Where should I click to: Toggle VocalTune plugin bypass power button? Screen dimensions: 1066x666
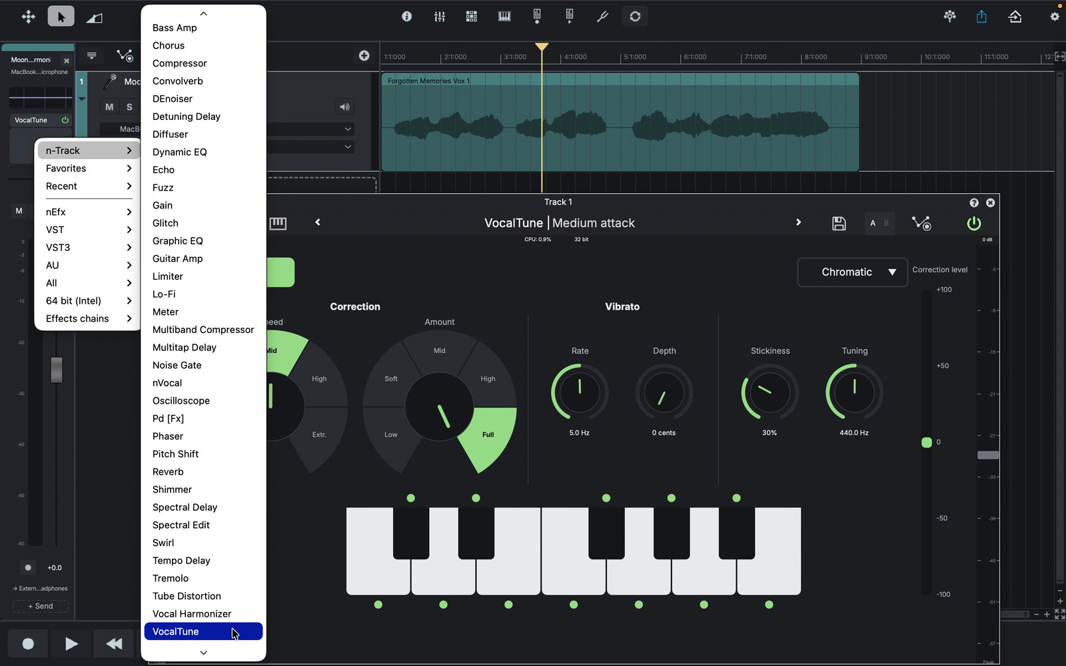pos(974,224)
